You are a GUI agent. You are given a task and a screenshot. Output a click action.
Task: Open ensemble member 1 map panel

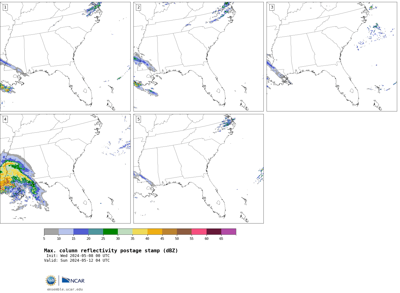65,57
